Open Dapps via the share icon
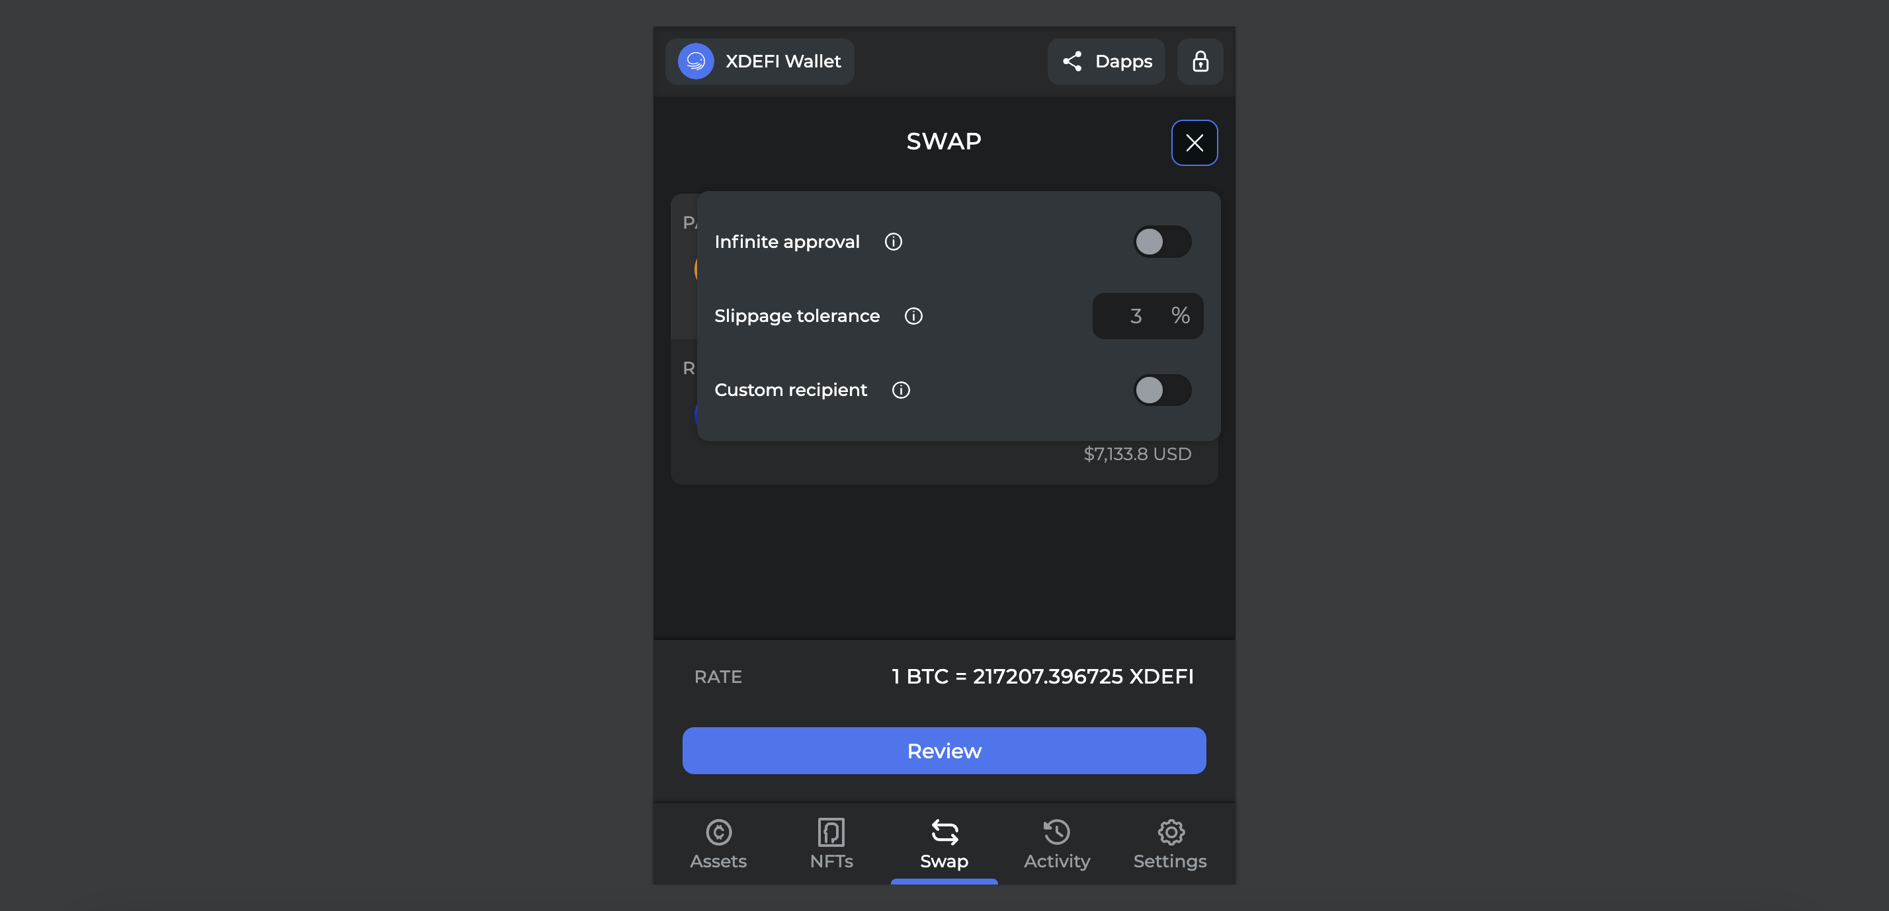Image resolution: width=1889 pixels, height=911 pixels. (x=1072, y=61)
